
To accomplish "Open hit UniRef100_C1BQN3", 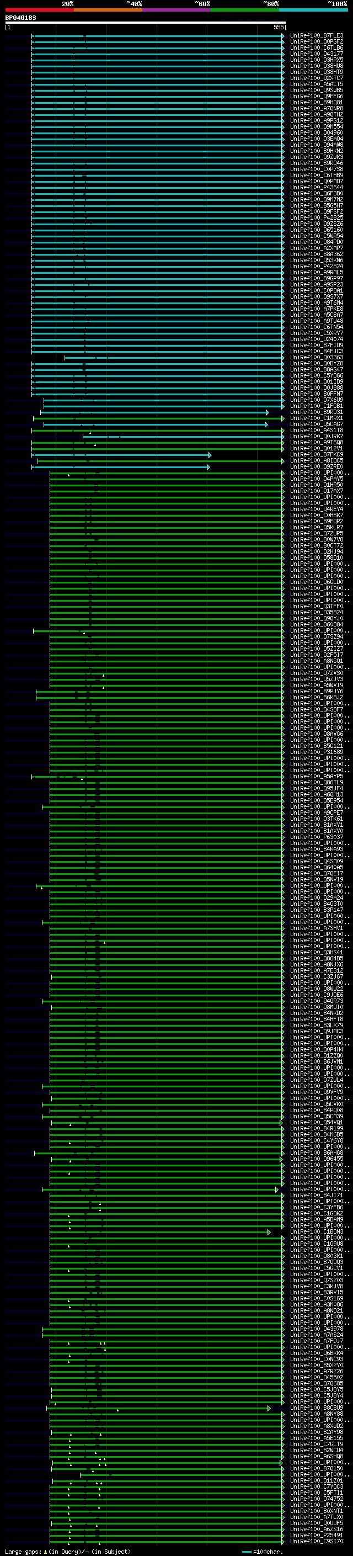I will 316,1231.
